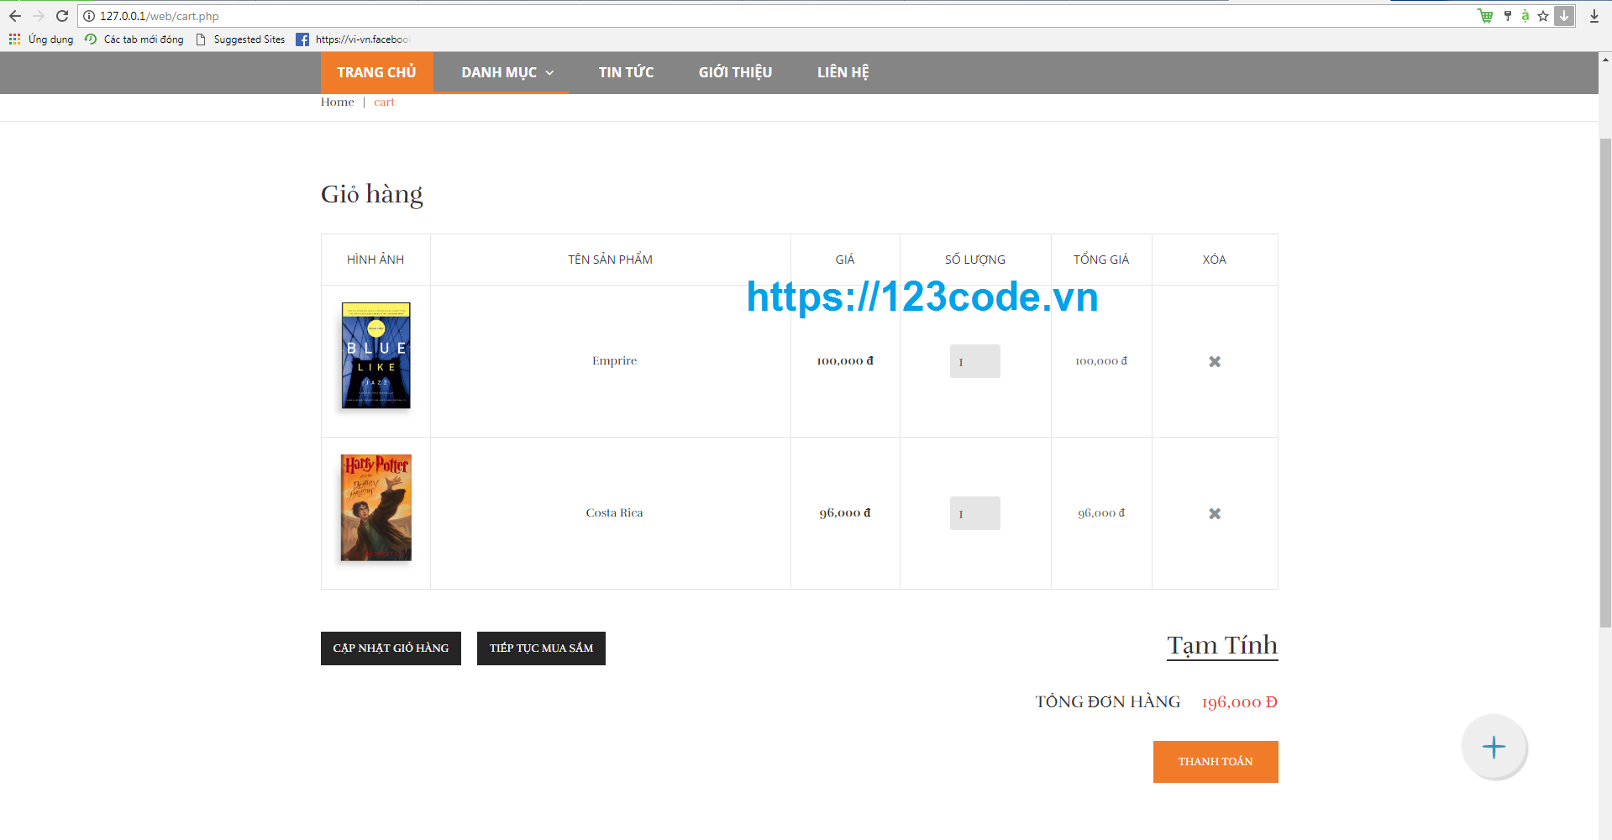
Task: Open the TIN TỨC page
Action: pos(625,72)
